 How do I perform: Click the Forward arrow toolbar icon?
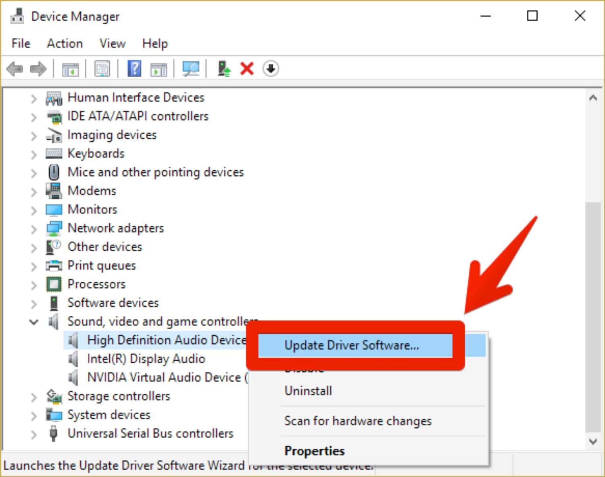pos(38,69)
